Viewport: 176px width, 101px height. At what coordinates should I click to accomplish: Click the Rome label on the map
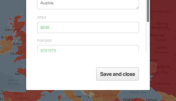tap(76, 96)
